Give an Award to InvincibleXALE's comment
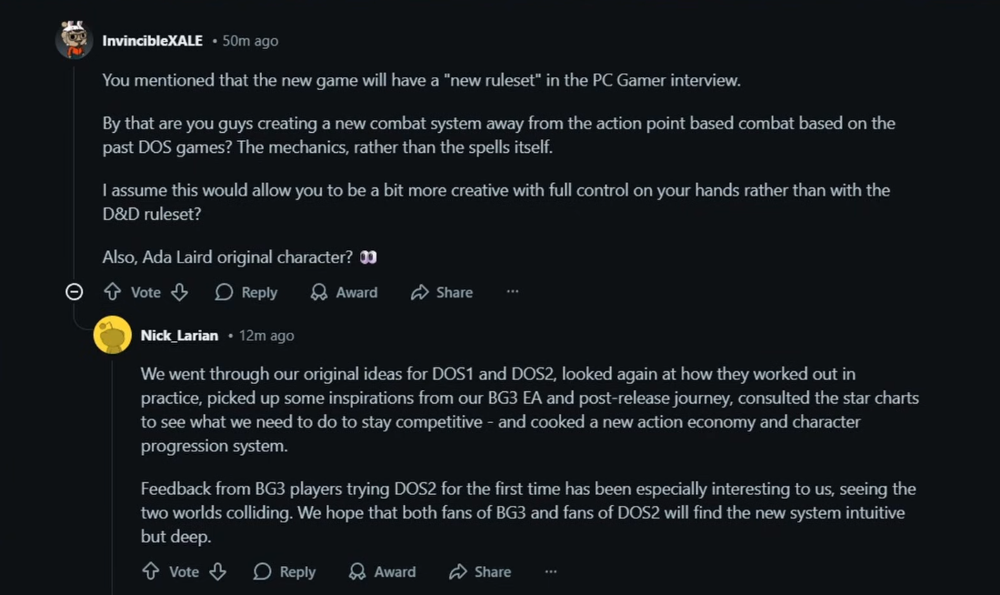Image resolution: width=1000 pixels, height=595 pixels. tap(344, 292)
